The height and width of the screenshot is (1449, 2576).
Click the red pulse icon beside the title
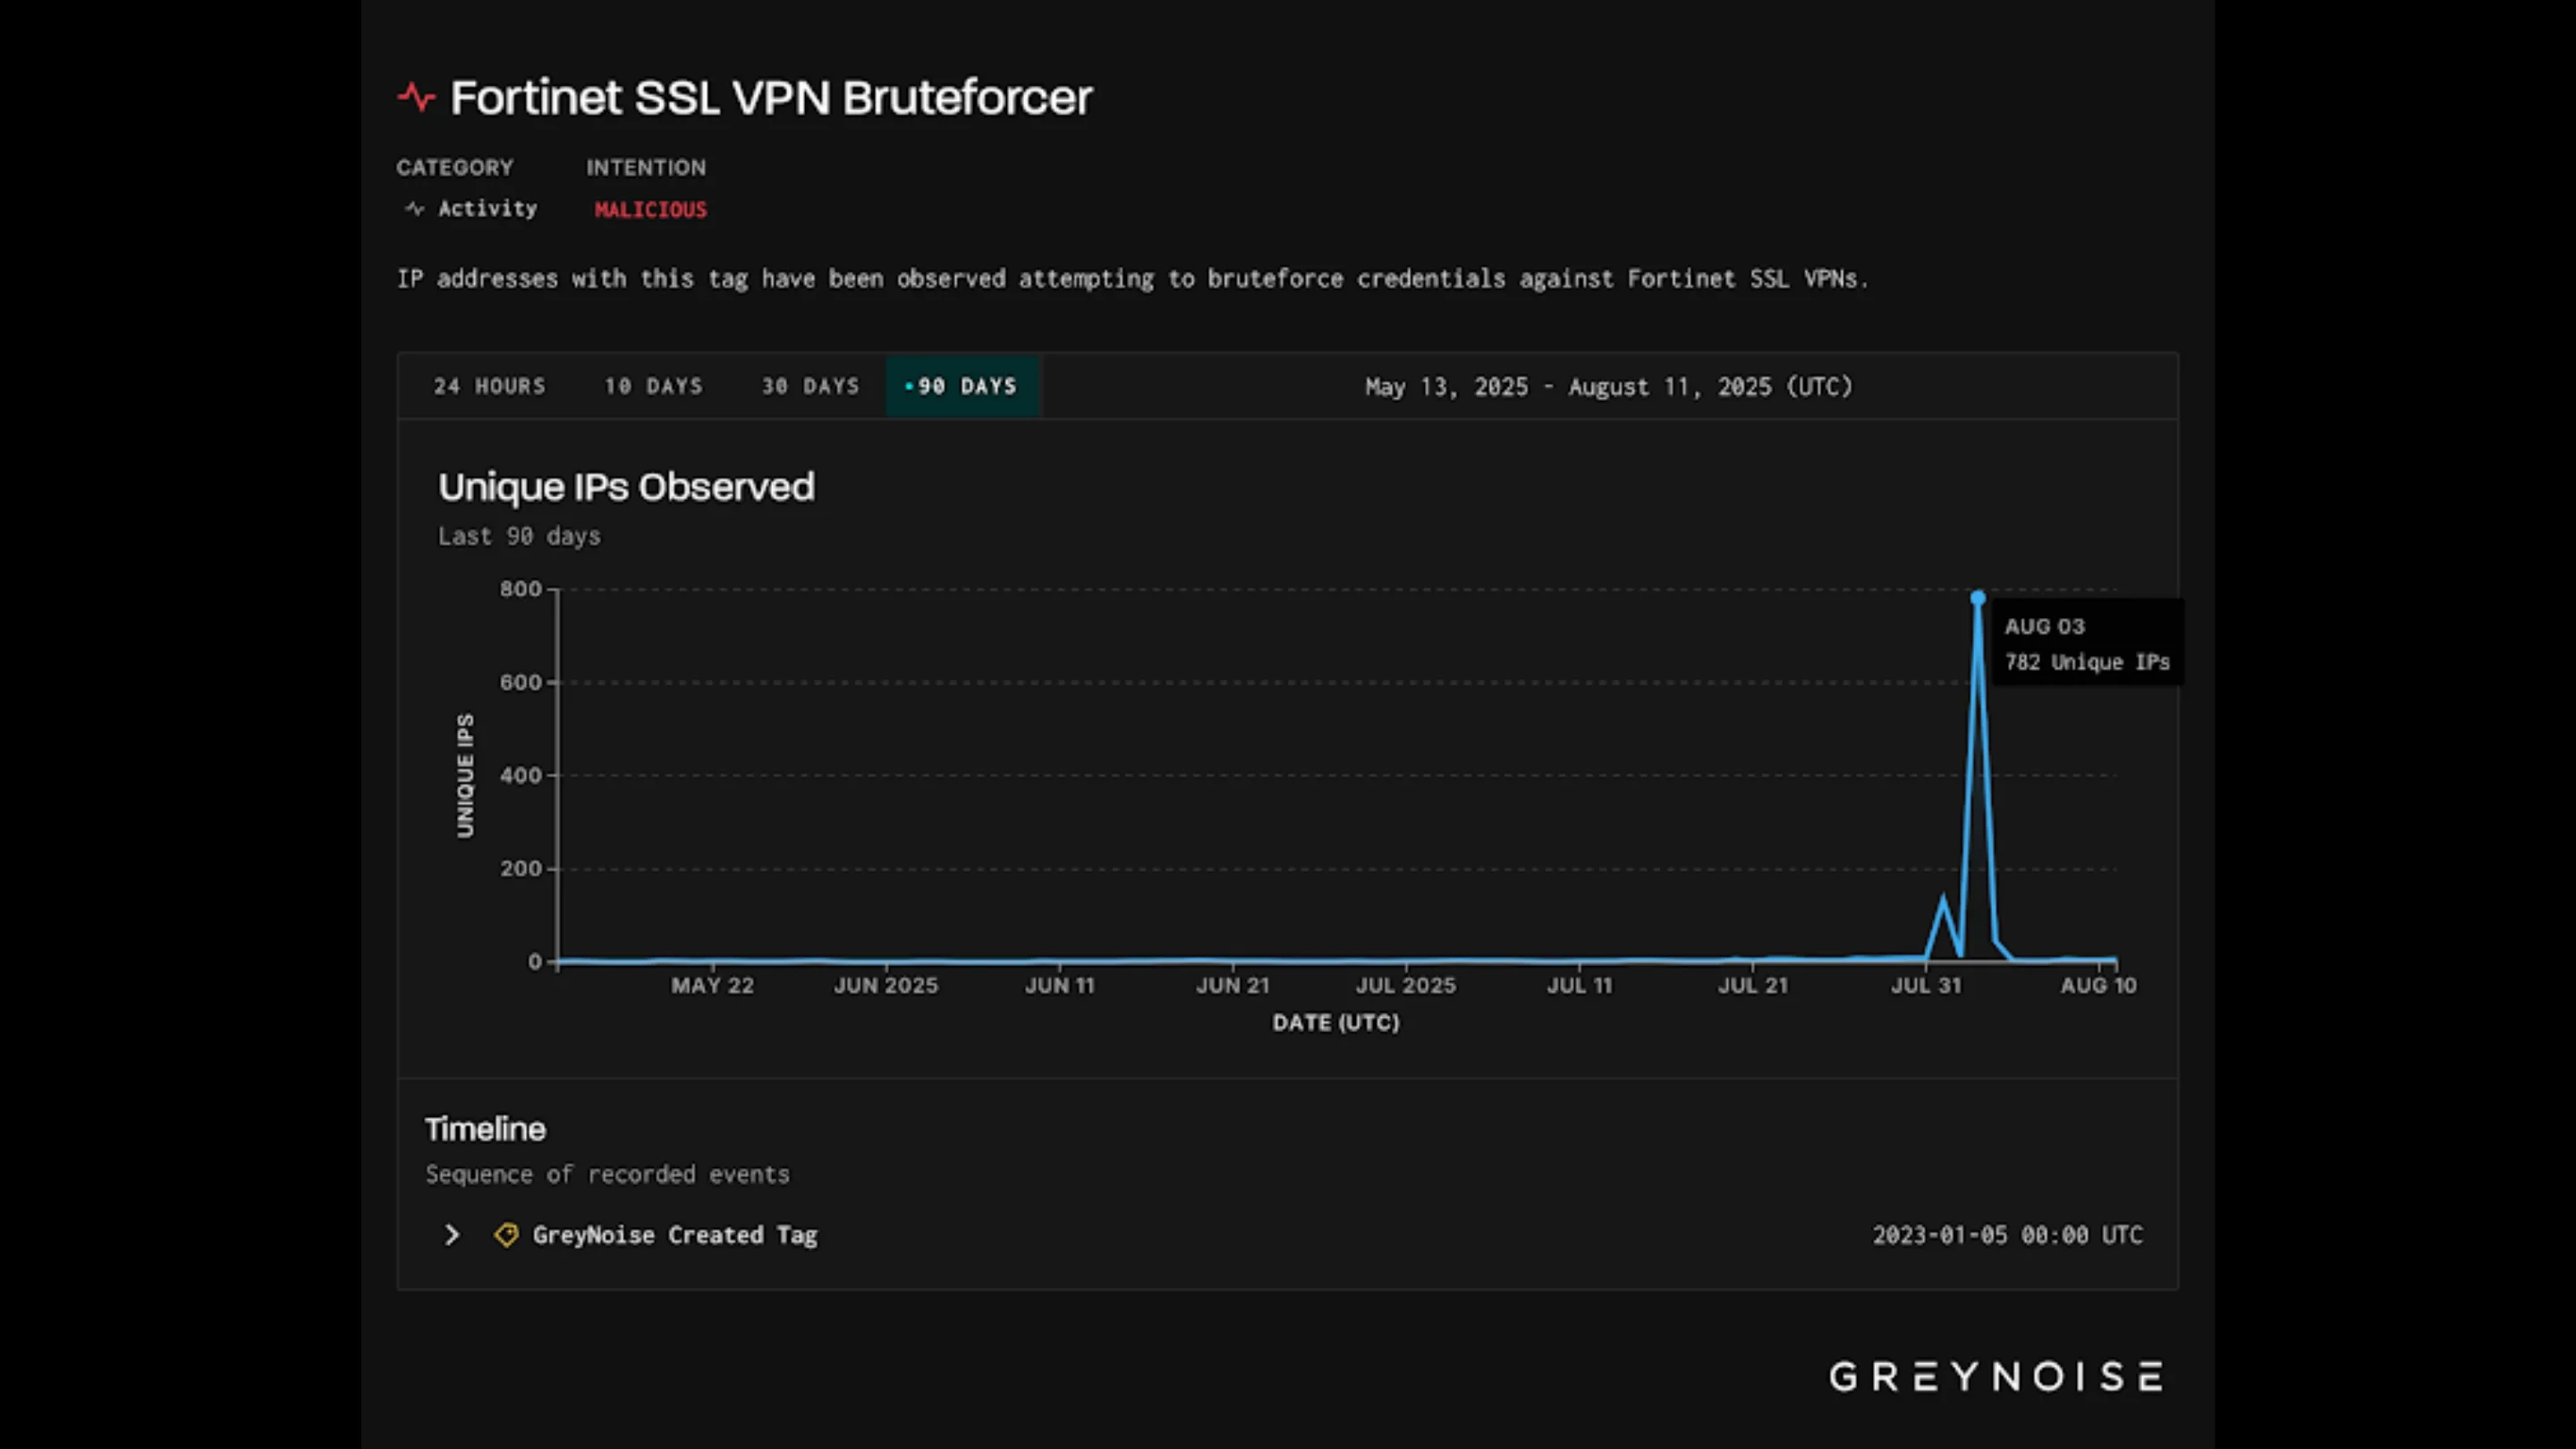coord(416,98)
